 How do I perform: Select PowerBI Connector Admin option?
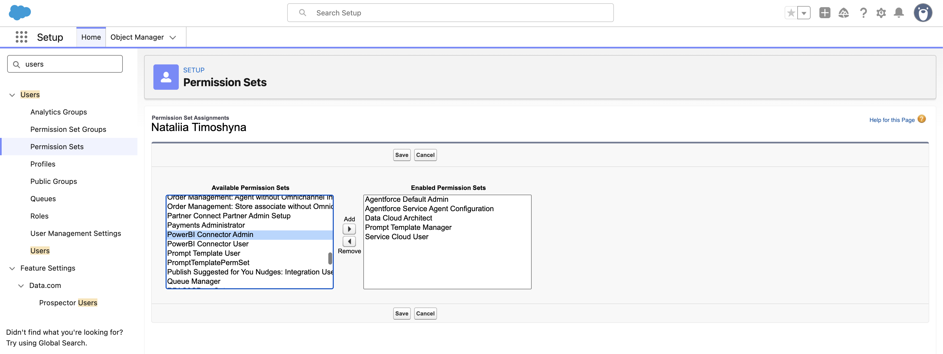click(250, 235)
